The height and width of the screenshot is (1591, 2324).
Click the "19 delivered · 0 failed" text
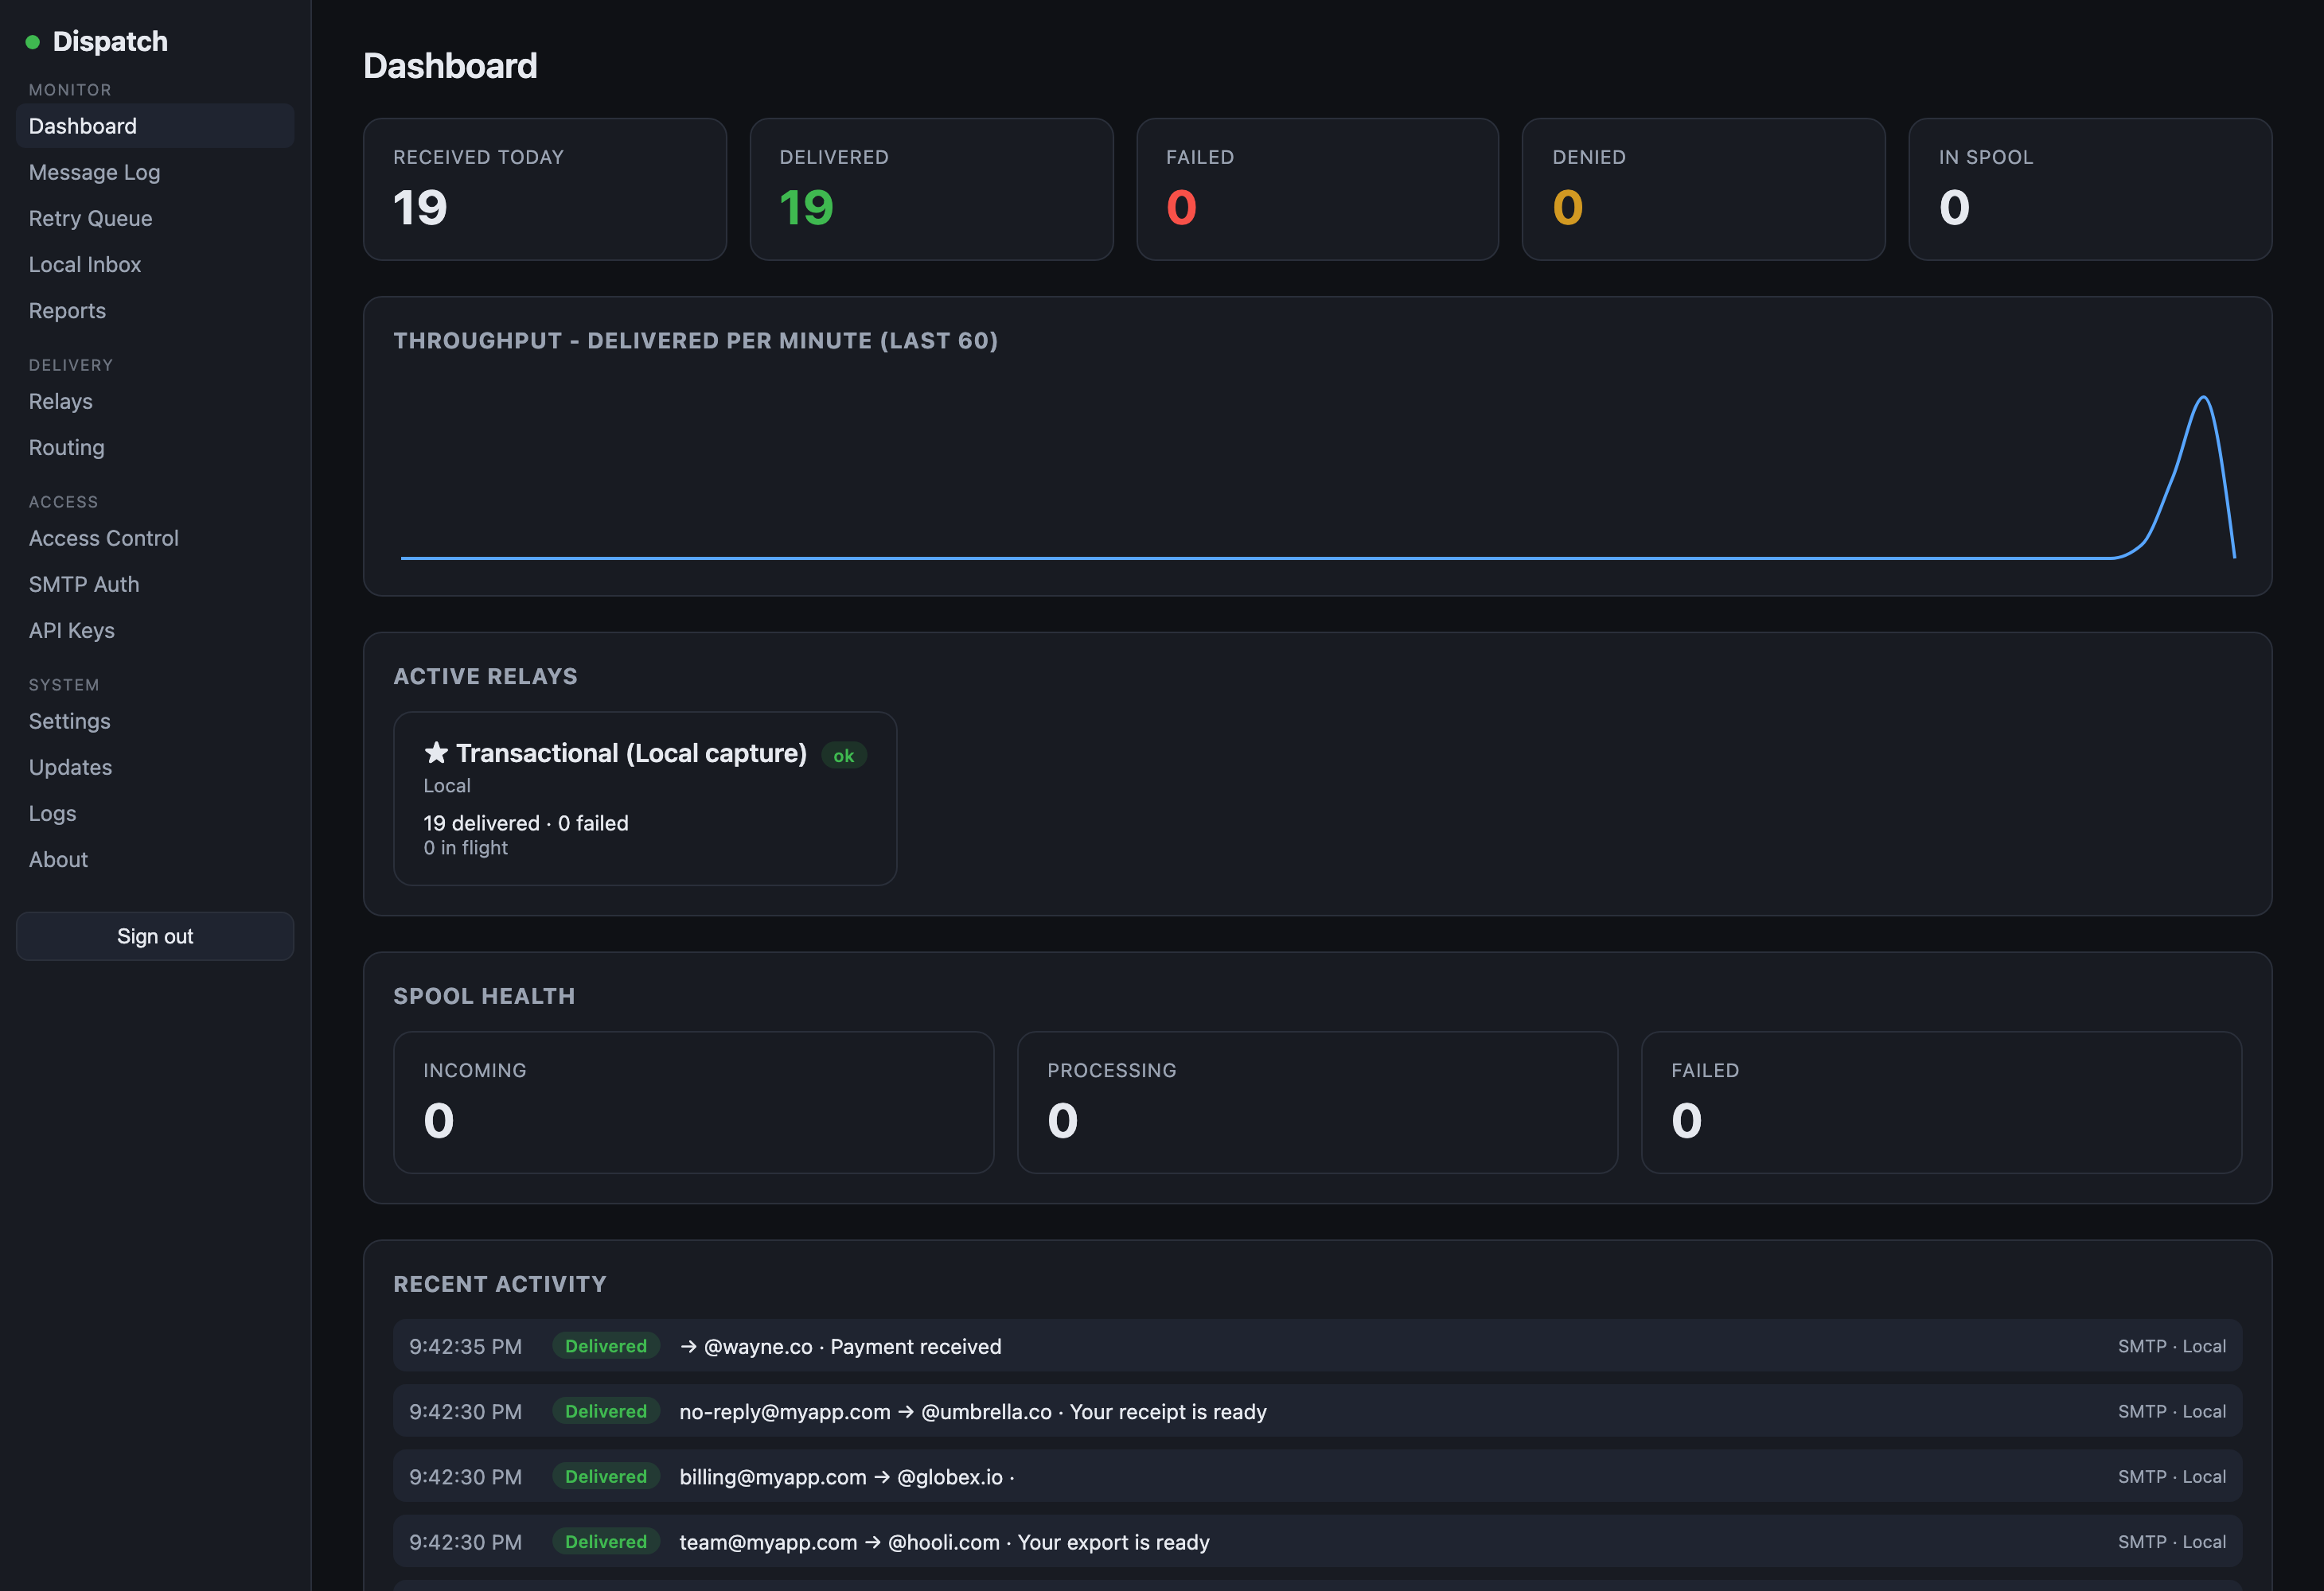coord(526,823)
